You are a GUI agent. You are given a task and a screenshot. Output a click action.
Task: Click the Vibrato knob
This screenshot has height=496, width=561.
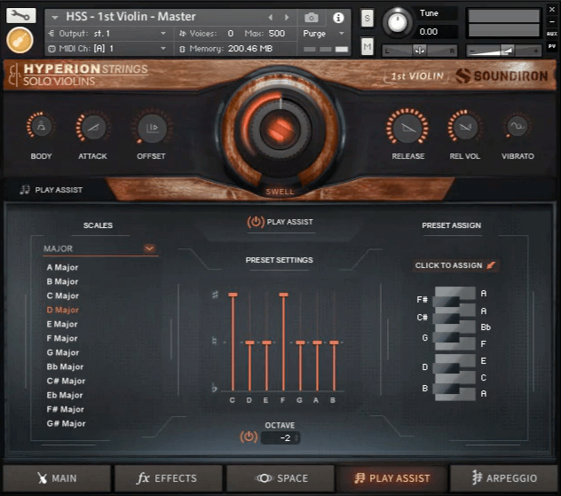tap(518, 126)
